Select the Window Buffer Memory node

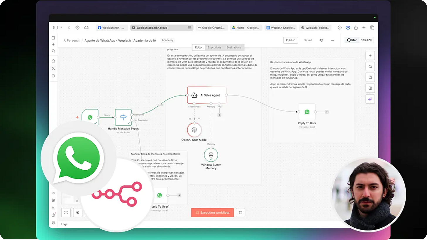pyautogui.click(x=211, y=155)
